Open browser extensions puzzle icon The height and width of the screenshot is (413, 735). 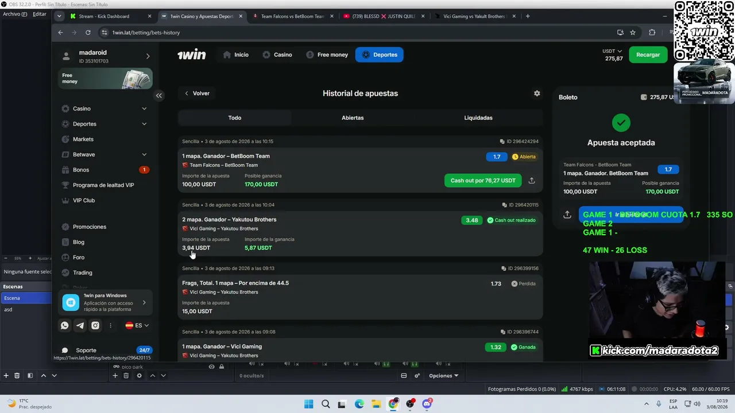[652, 33]
